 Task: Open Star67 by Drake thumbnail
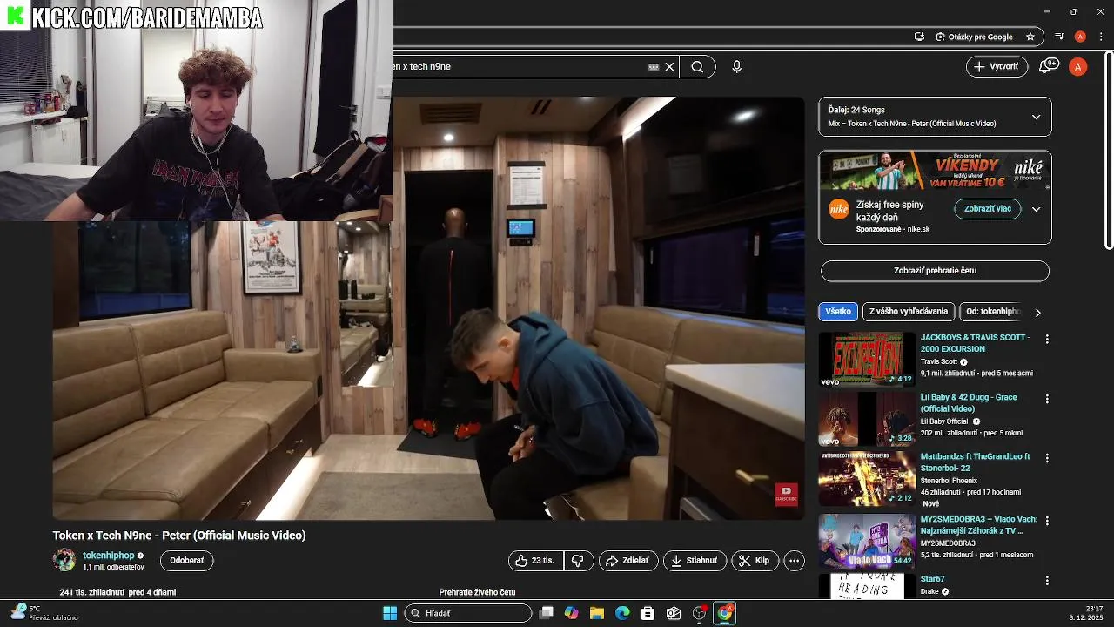click(867, 586)
